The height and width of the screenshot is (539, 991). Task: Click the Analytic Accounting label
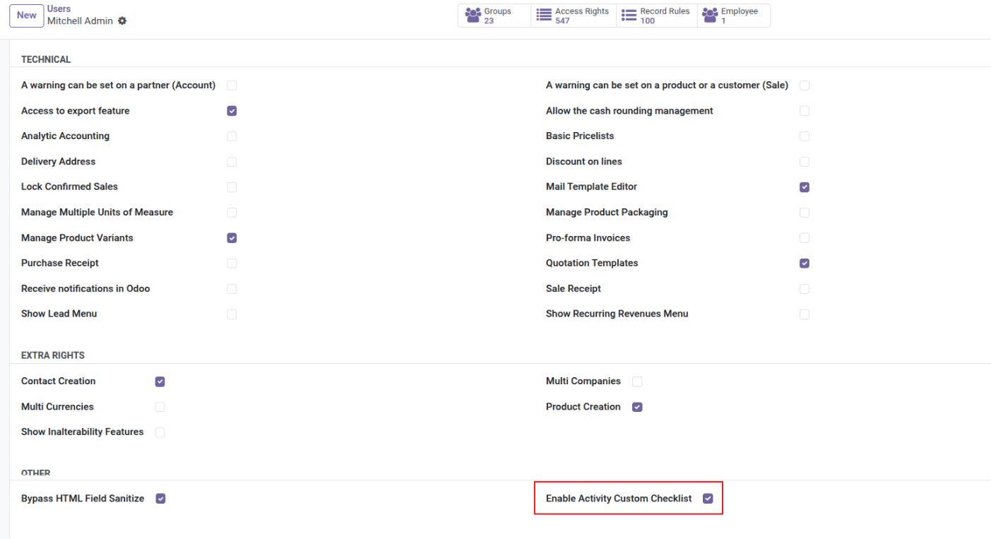pos(65,136)
